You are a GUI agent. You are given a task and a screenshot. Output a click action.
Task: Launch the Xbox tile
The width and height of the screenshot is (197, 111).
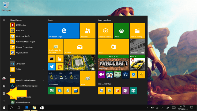[121, 31]
